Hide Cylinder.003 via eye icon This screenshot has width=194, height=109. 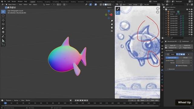pos(189,16)
